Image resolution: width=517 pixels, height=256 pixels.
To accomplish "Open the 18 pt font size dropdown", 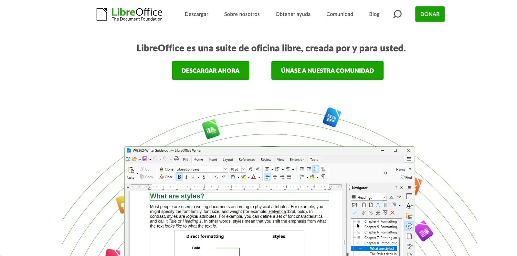I will pyautogui.click(x=244, y=169).
